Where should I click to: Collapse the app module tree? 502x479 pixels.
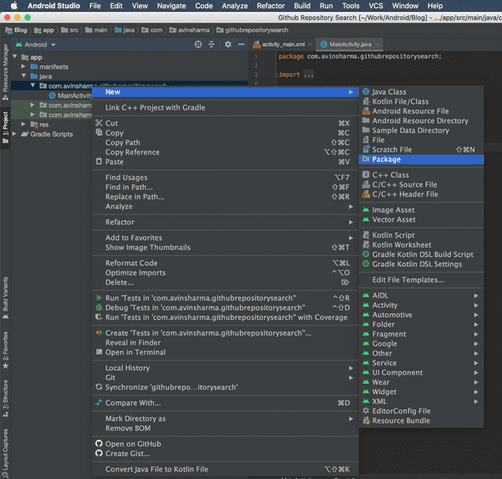tap(14, 57)
